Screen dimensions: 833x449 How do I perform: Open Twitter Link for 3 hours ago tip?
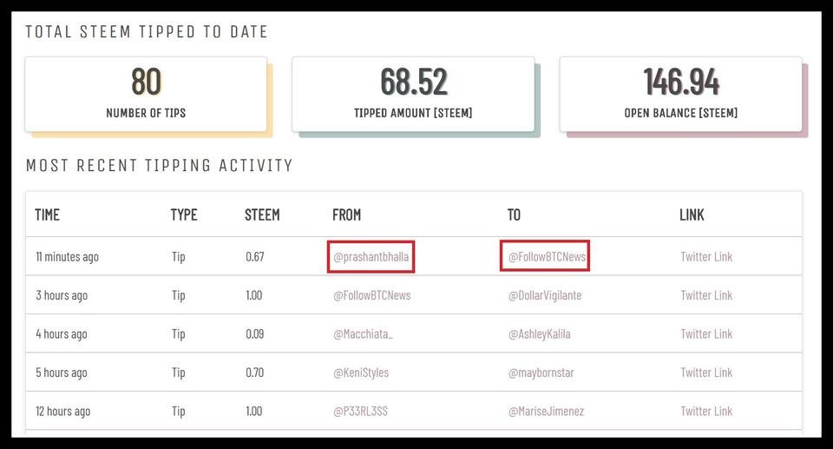pyautogui.click(x=706, y=295)
